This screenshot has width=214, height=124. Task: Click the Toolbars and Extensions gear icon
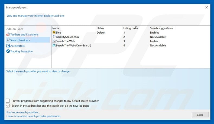coord(8,34)
